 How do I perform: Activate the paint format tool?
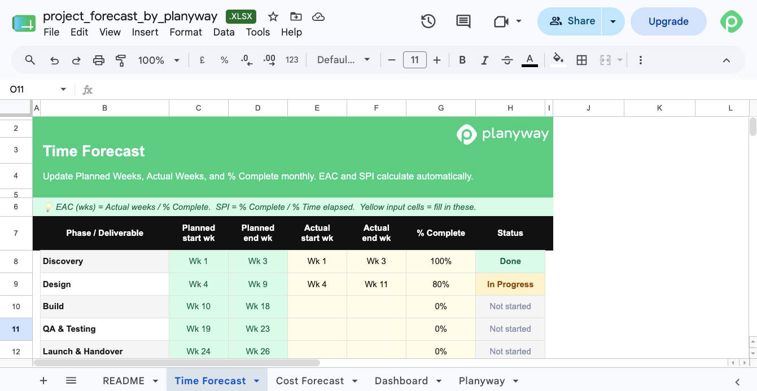pyautogui.click(x=120, y=60)
